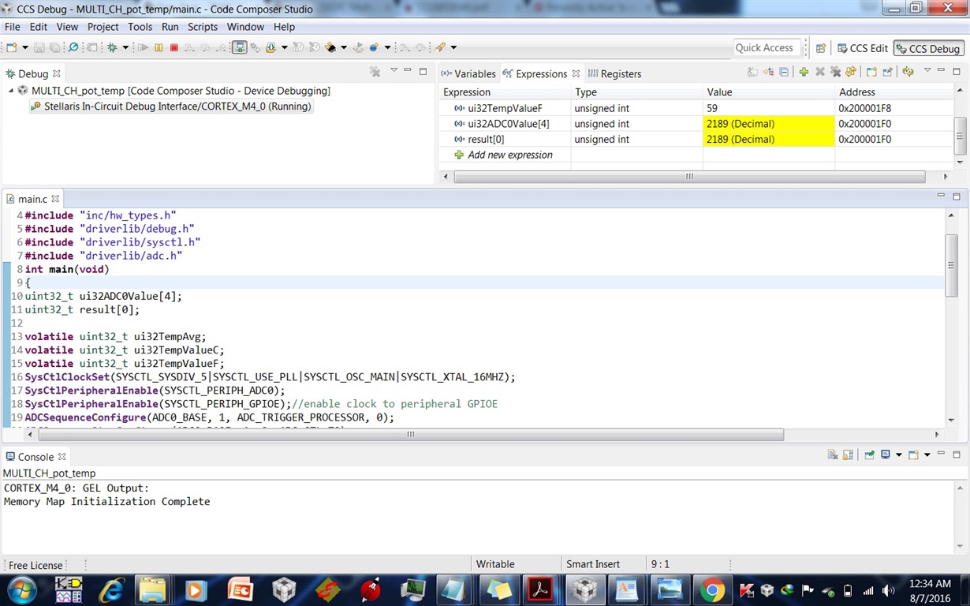Open the New Console View dropdown arrow
This screenshot has height=606, width=970.
(927, 455)
